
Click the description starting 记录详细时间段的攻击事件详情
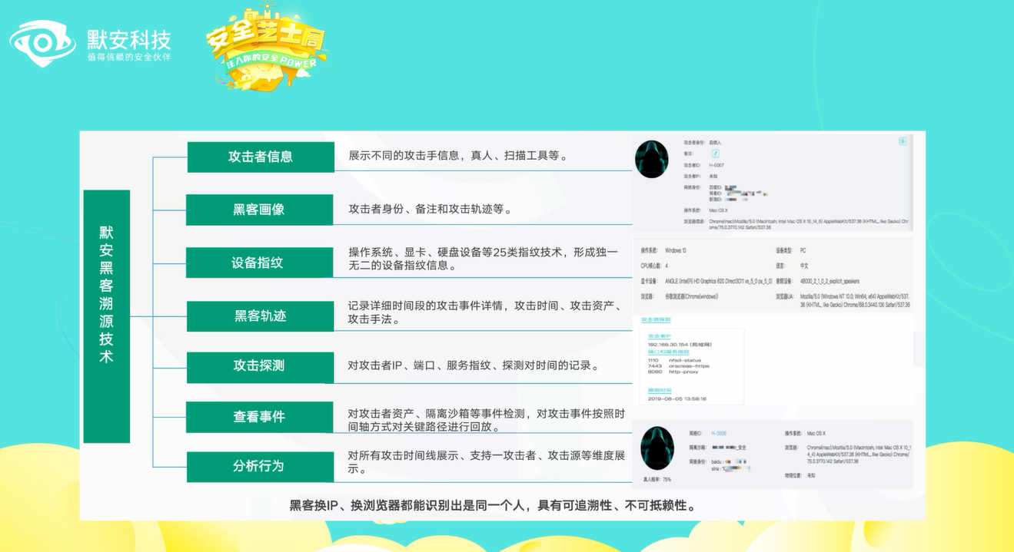click(485, 312)
